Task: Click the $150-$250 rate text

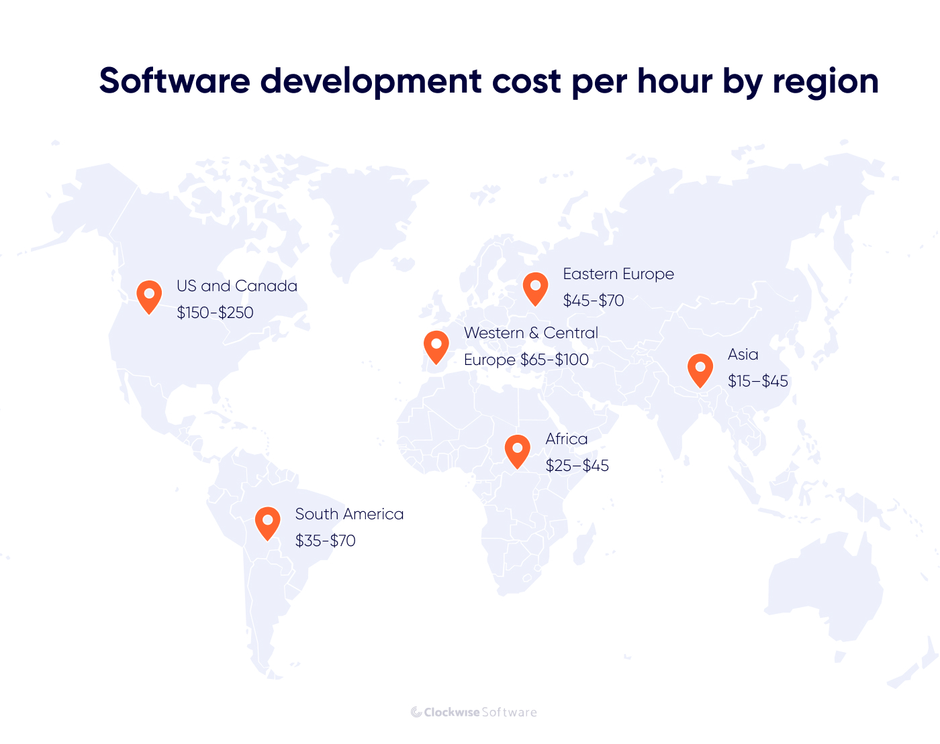Action: (x=215, y=312)
